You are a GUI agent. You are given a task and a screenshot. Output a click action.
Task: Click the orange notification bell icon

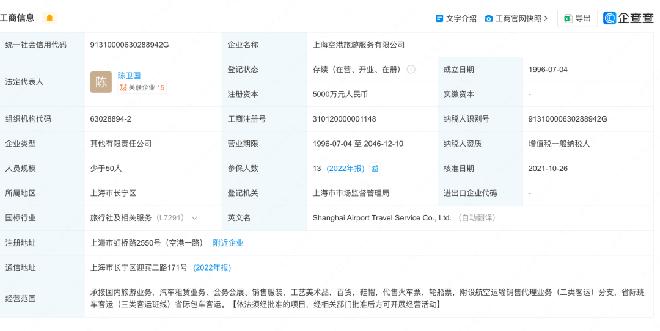click(50, 18)
